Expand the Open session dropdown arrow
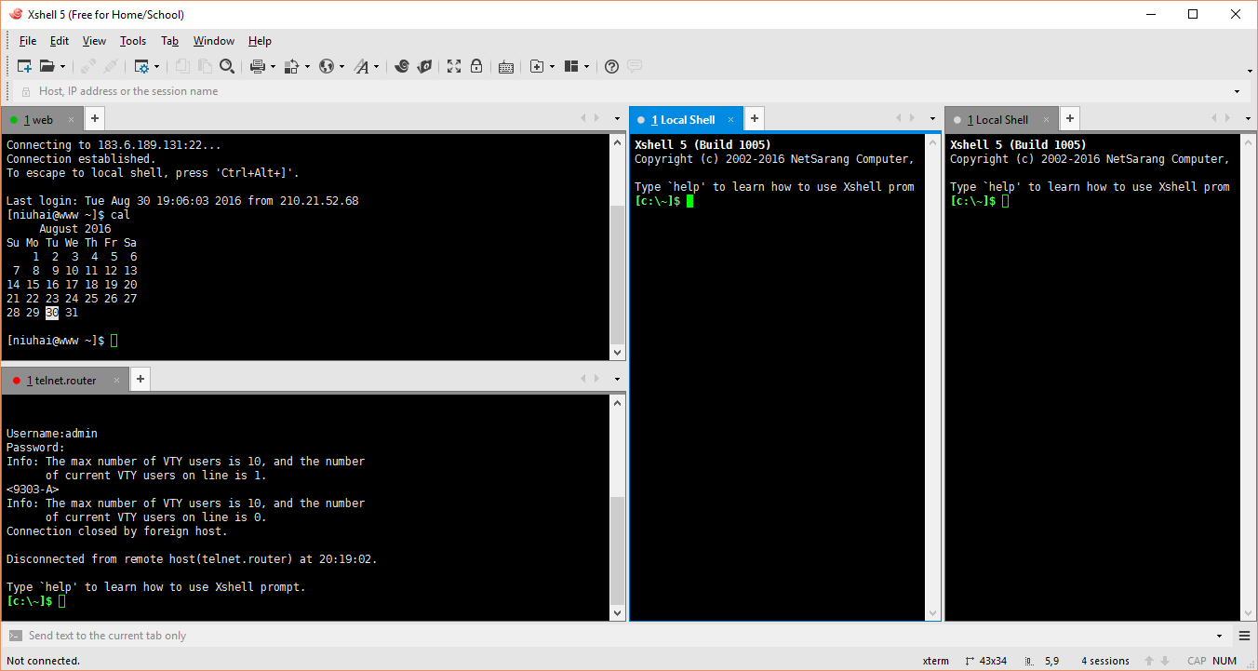Viewport: 1258px width, 671px height. coord(62,67)
